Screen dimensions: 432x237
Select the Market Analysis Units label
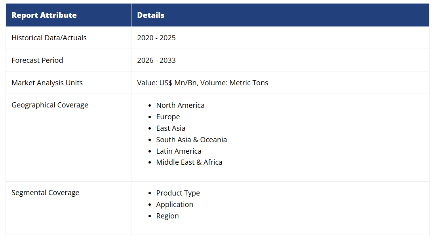[x=47, y=83]
